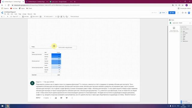Screen dimensions: 192x108
Task: Click Theme and layout button
Action: click(x=75, y=16)
